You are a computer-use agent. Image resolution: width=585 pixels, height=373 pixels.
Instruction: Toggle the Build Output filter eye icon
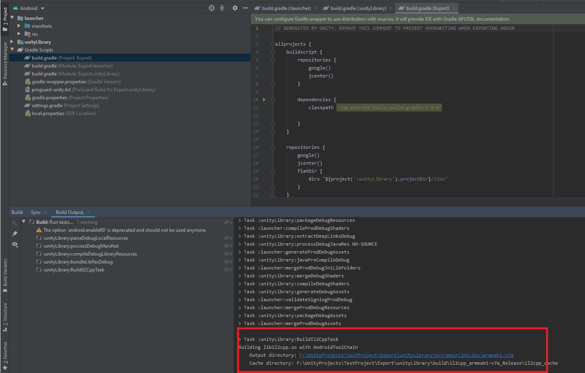pyautogui.click(x=15, y=245)
